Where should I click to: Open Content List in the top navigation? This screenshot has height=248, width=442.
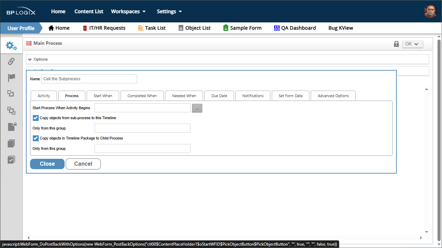(89, 11)
